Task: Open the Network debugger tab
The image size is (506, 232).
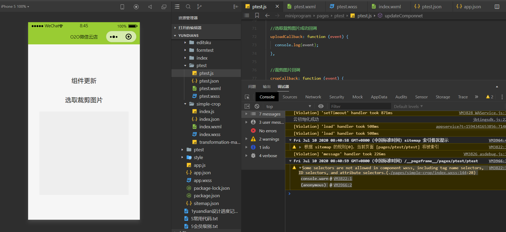Action: pyautogui.click(x=313, y=97)
